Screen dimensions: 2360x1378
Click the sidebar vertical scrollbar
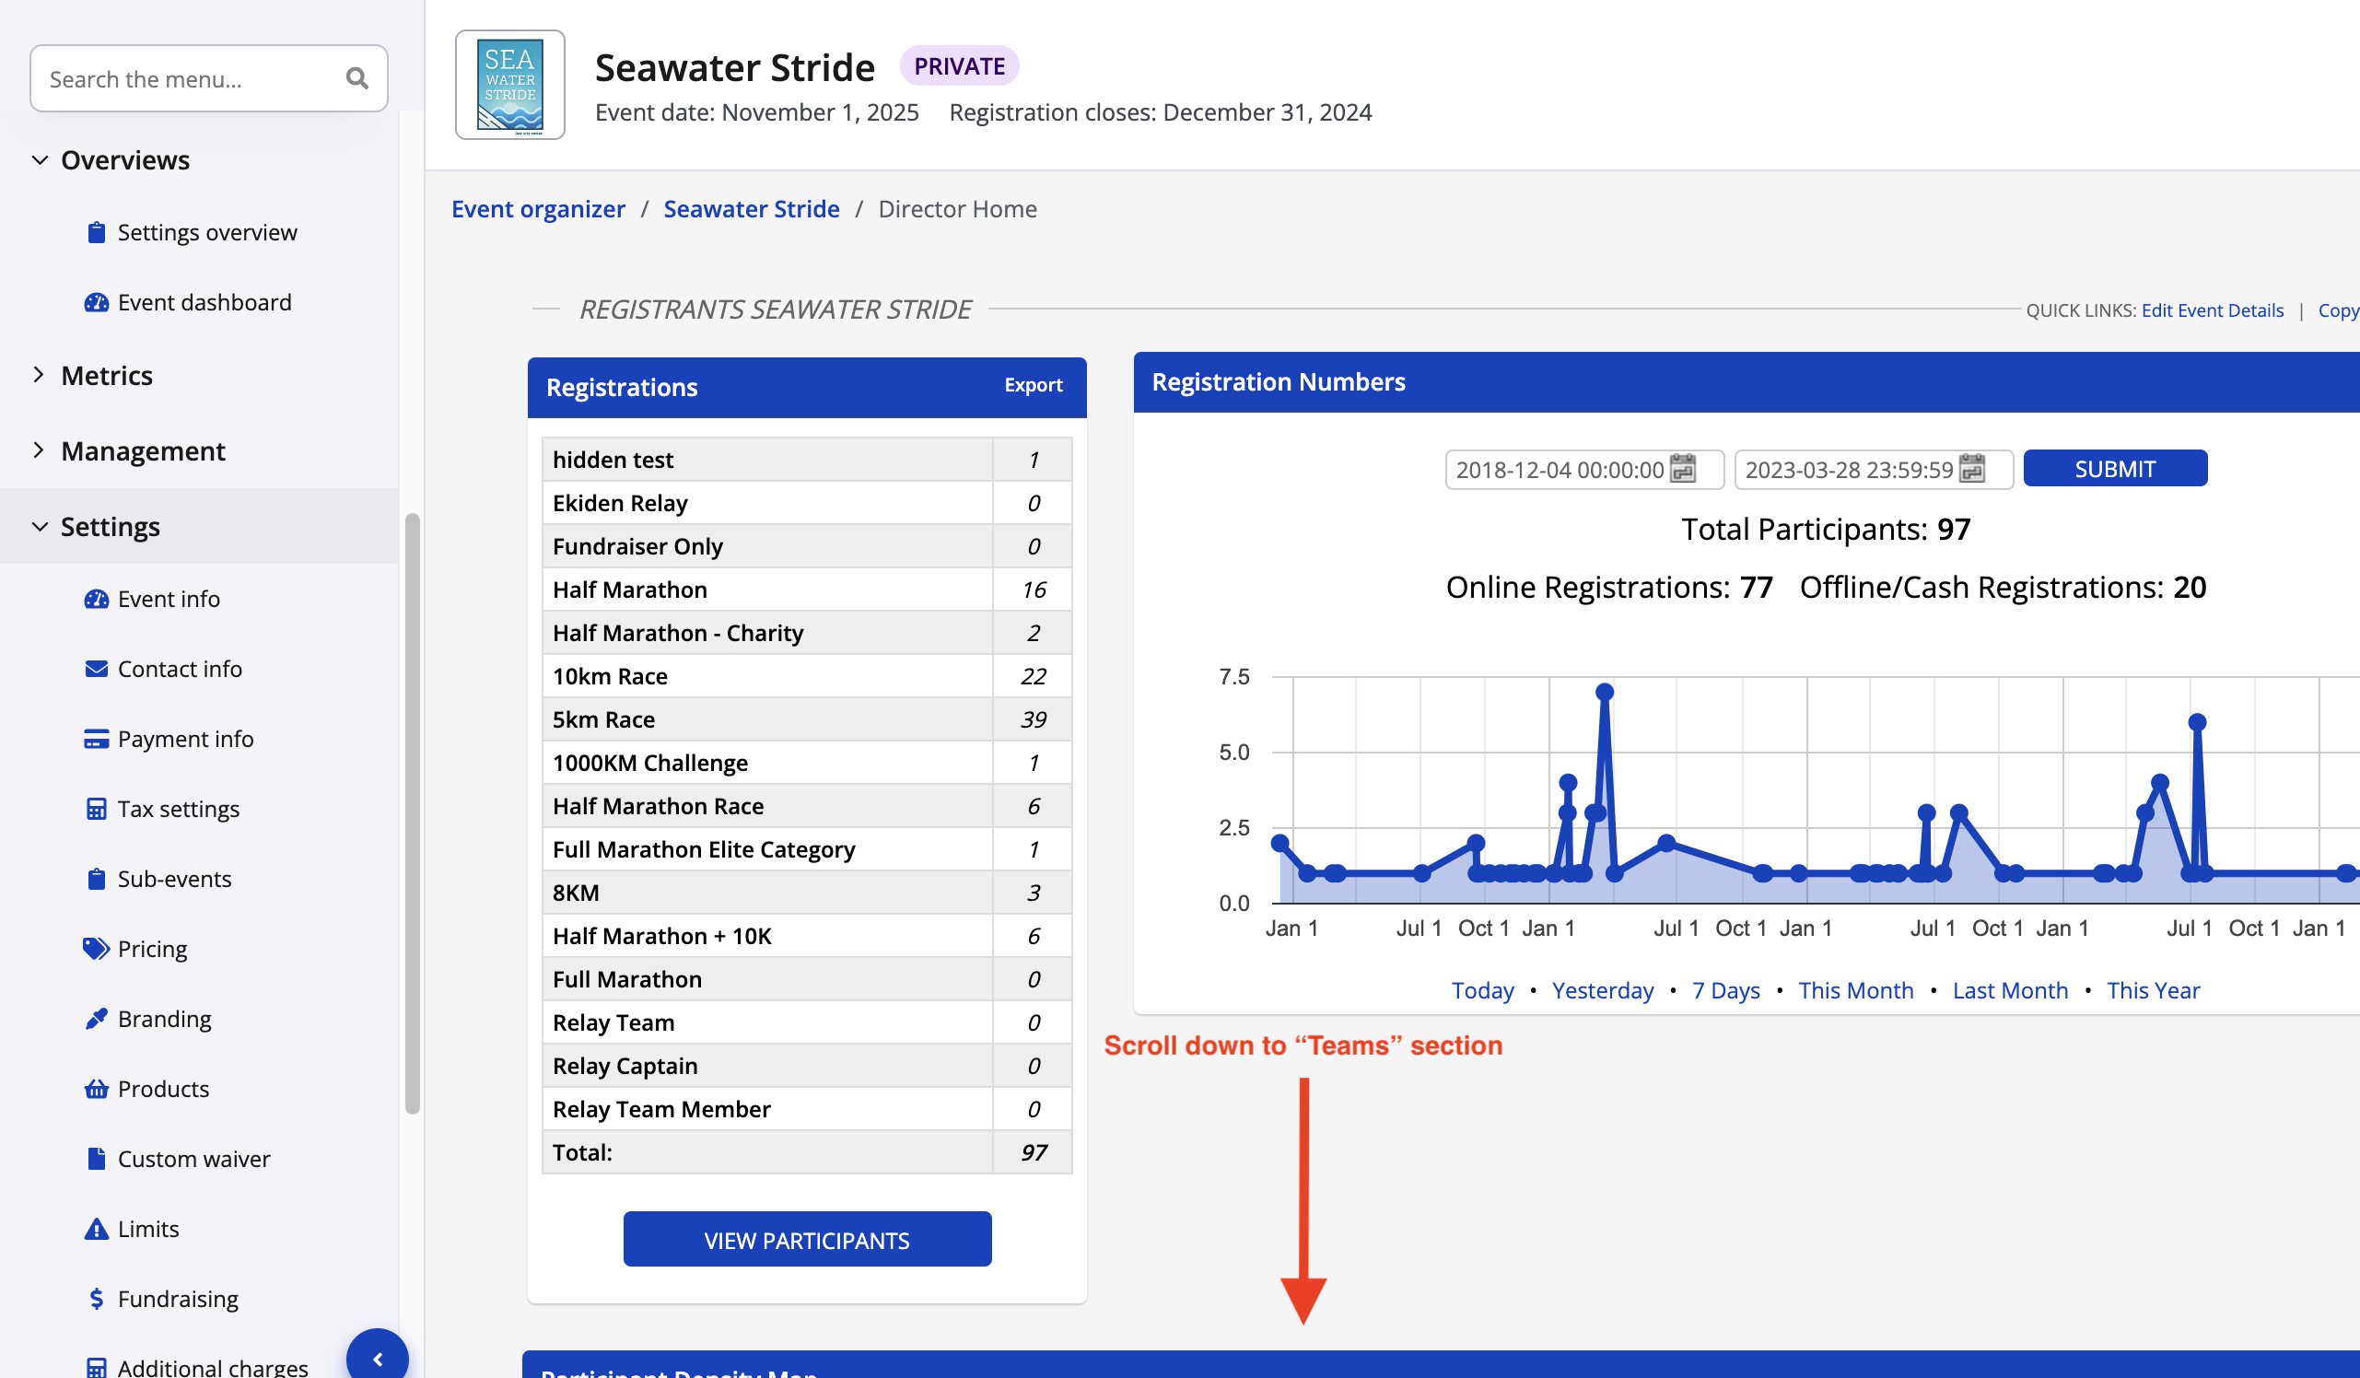[412, 813]
